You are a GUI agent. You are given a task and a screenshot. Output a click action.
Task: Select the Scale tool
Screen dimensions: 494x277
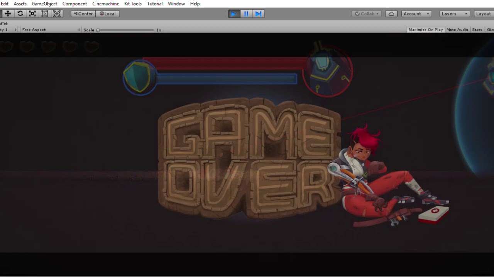[32, 13]
